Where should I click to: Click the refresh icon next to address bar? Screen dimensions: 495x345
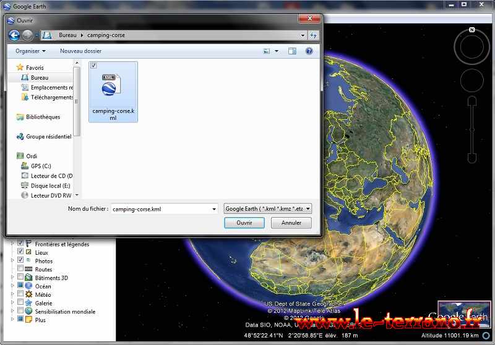313,35
